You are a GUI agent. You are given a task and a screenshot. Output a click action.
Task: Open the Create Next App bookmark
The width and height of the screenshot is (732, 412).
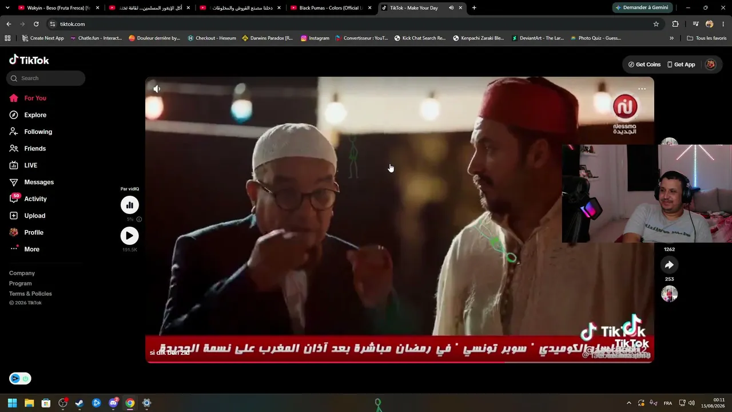pos(43,38)
